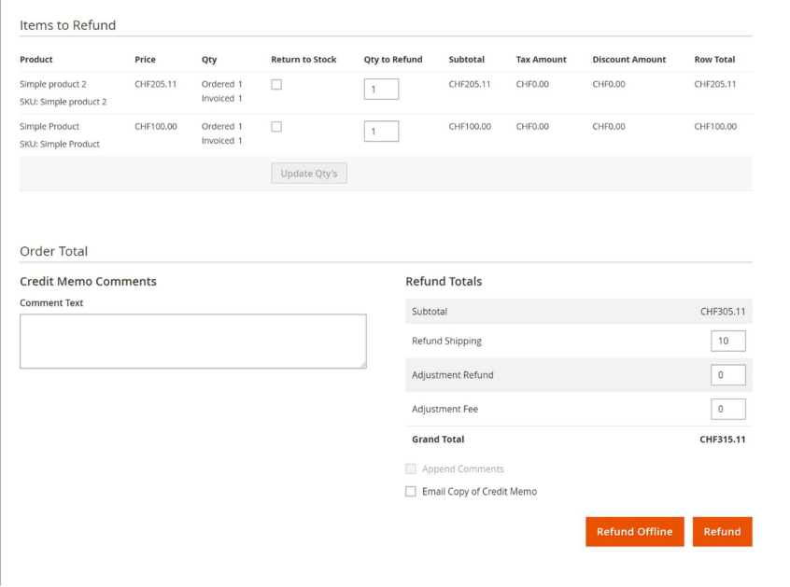The width and height of the screenshot is (790, 587).
Task: Click the Email Copy of Credit Memo label
Action: [x=479, y=492]
